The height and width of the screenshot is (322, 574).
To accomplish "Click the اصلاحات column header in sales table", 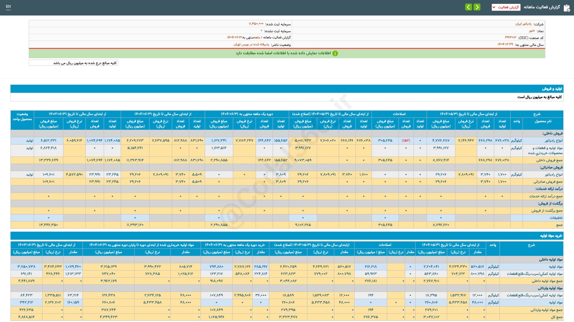I will [x=399, y=114].
